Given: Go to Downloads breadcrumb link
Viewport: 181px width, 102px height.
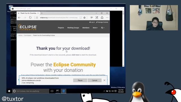Looking at the screenshot, I should click(x=27, y=35).
